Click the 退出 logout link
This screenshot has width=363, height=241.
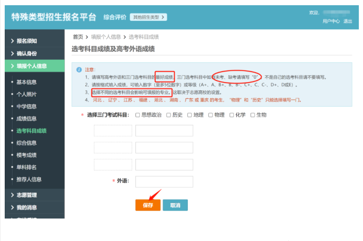(348, 21)
